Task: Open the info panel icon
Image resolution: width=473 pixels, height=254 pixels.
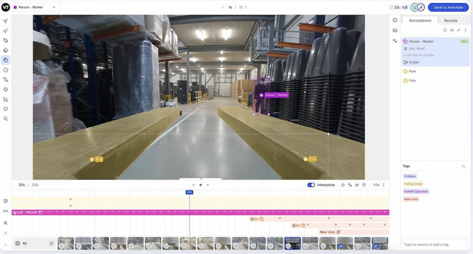Action: coord(395,20)
